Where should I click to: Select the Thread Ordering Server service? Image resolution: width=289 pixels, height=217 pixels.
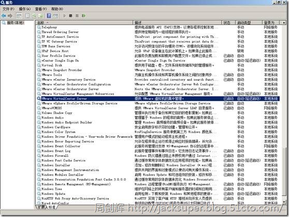pos(60,32)
